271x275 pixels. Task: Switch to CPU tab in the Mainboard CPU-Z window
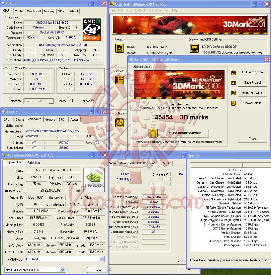point(6,119)
